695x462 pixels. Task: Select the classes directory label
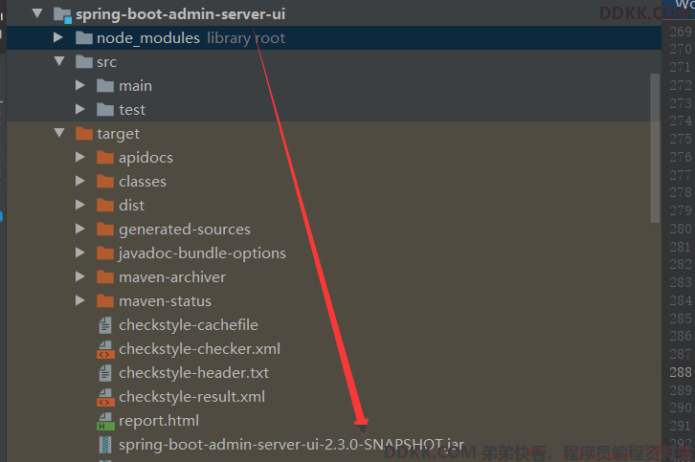click(143, 182)
